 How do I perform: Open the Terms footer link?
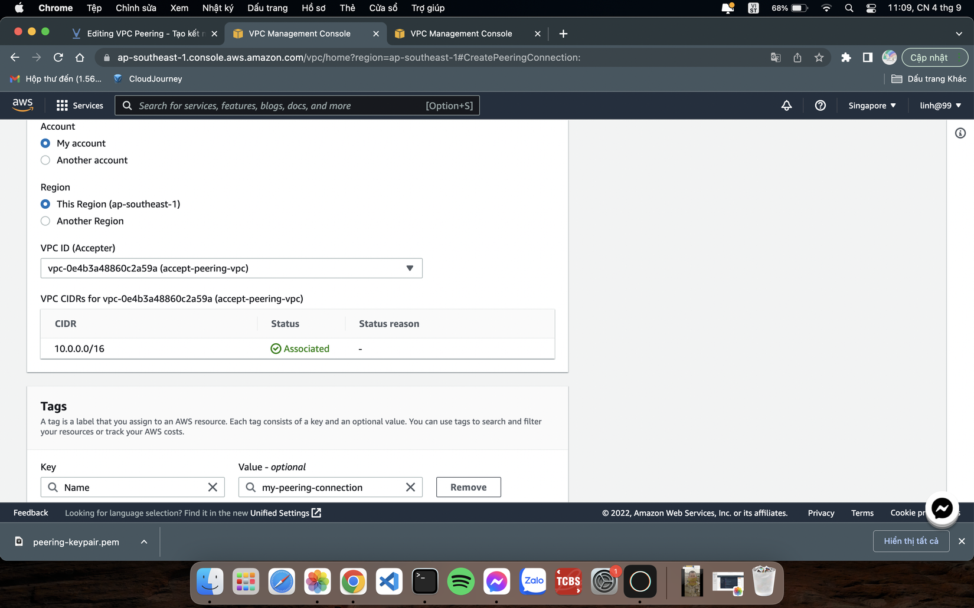pyautogui.click(x=862, y=513)
